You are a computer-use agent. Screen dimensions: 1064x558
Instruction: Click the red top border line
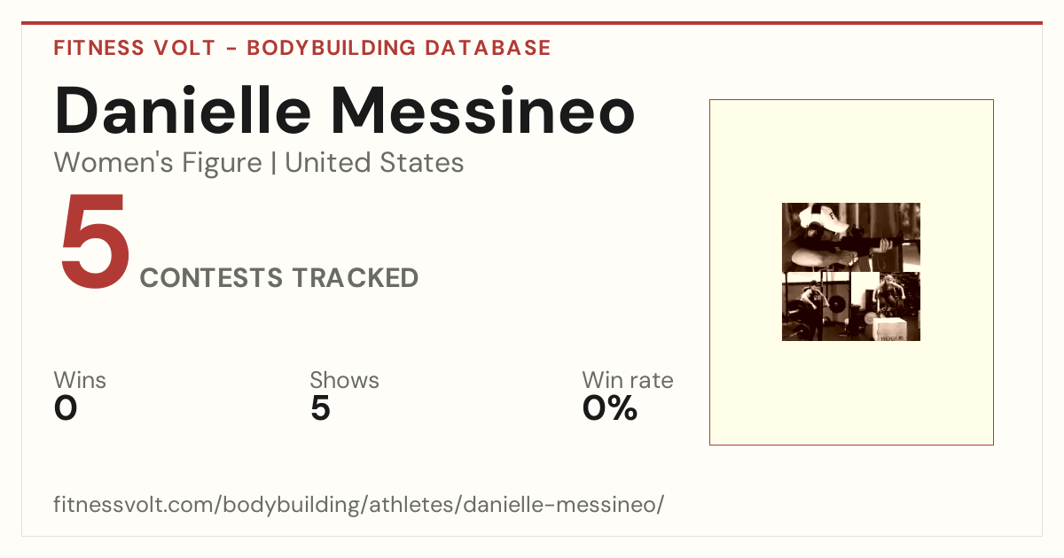532,23
